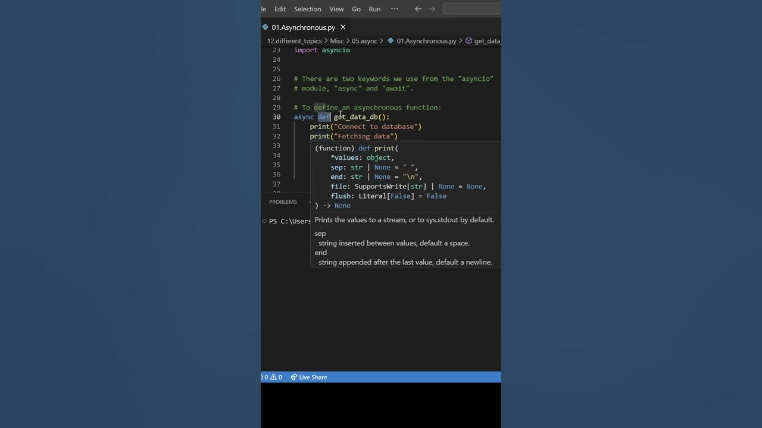Click the Python file icon on tab
Screen dimensions: 762x428
266,27
